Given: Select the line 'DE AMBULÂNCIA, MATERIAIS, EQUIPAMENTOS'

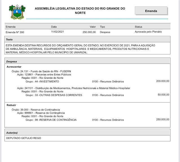Looking at the screenshot, I should (77, 49).
